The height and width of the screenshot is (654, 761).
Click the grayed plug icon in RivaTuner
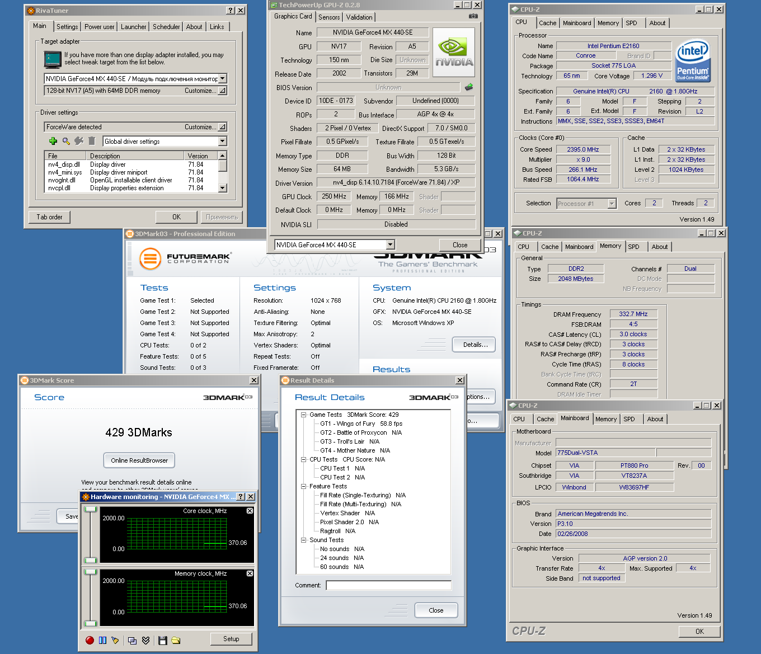pyautogui.click(x=79, y=141)
